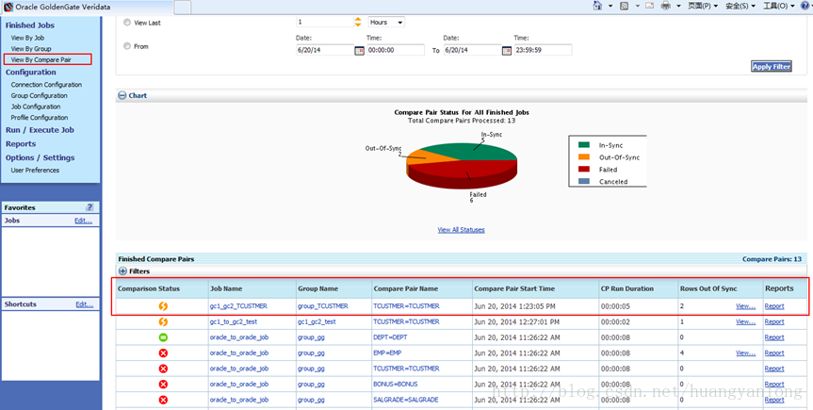
Task: Click in-sync status icon for DEPT=DEPT
Action: tap(163, 337)
